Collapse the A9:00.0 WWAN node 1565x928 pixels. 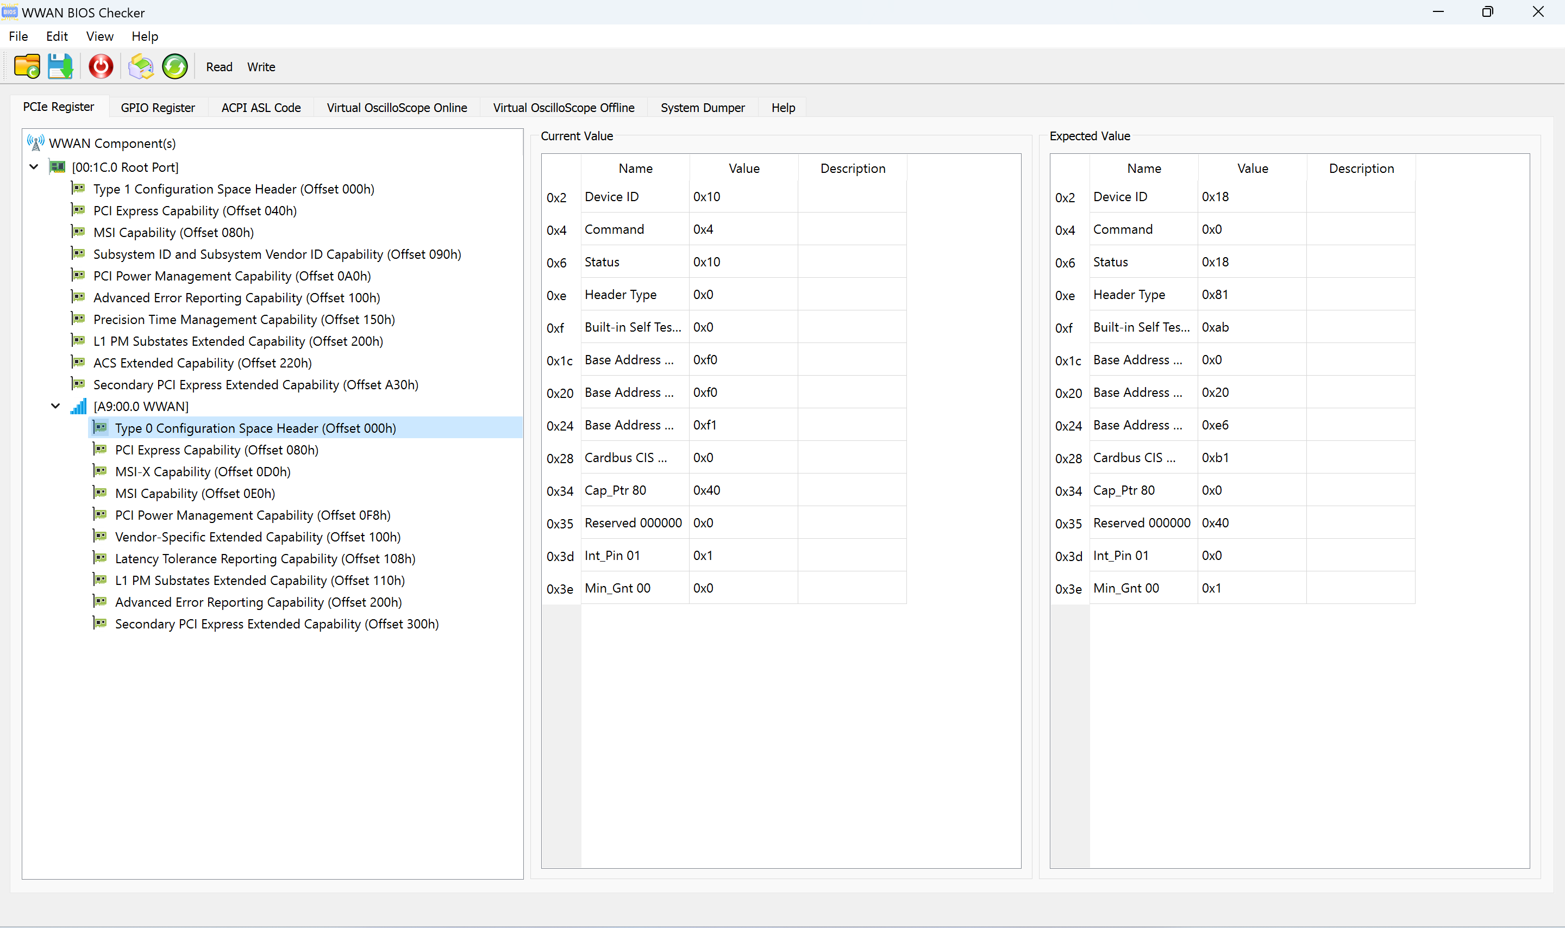[55, 407]
